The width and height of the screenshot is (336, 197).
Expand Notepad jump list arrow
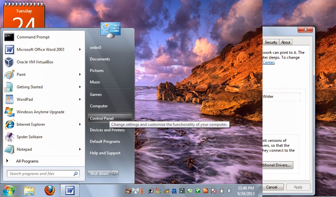(80, 149)
